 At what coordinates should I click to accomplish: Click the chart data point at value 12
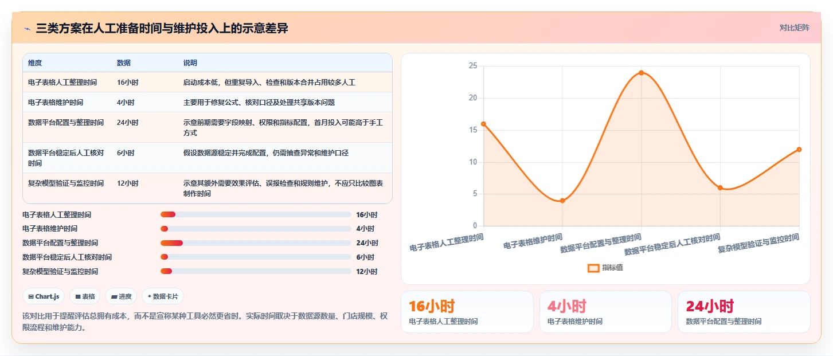(799, 150)
